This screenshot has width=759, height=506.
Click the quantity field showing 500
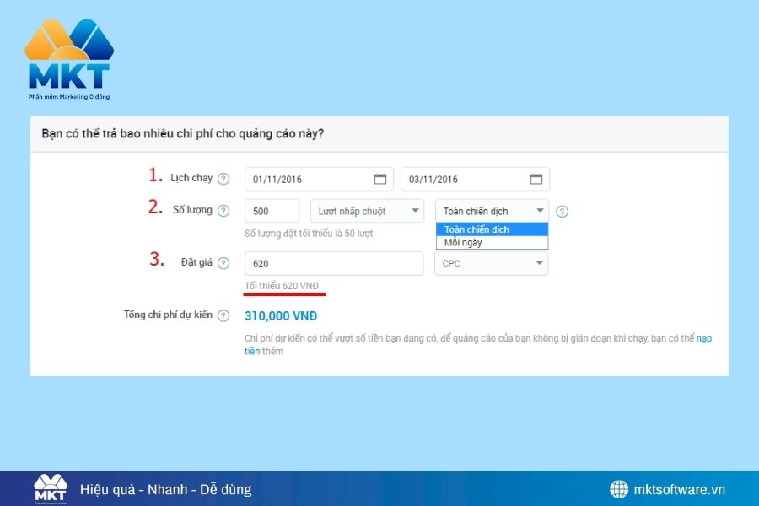click(271, 210)
